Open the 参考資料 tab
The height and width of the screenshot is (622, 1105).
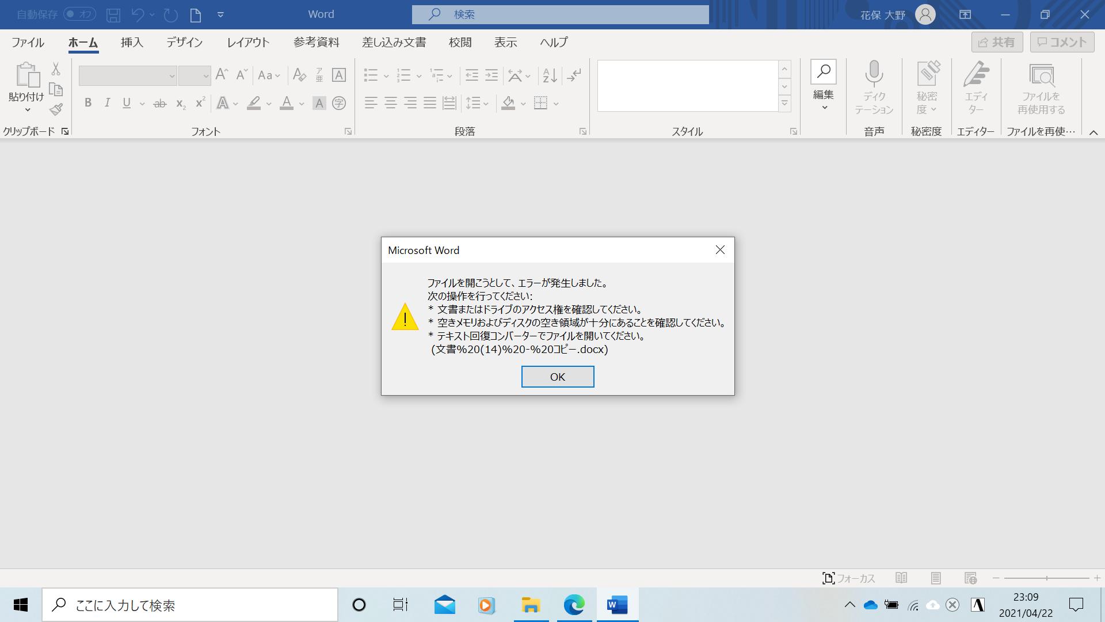pos(317,42)
